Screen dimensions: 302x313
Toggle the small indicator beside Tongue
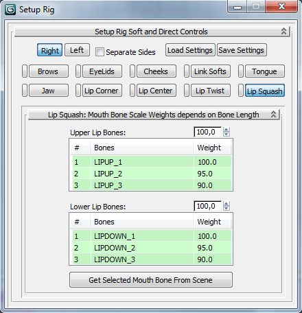[x=241, y=71]
